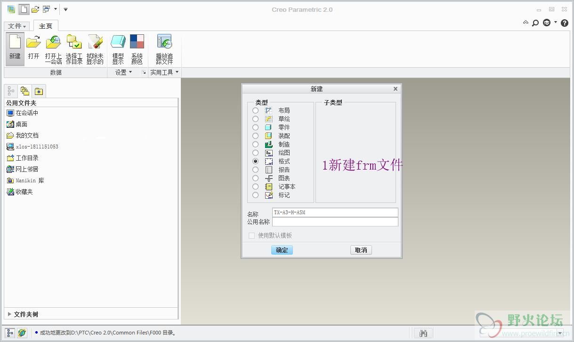This screenshot has height=342, width=574.
Task: Select the 装配 assembly type radio button
Action: 255,136
